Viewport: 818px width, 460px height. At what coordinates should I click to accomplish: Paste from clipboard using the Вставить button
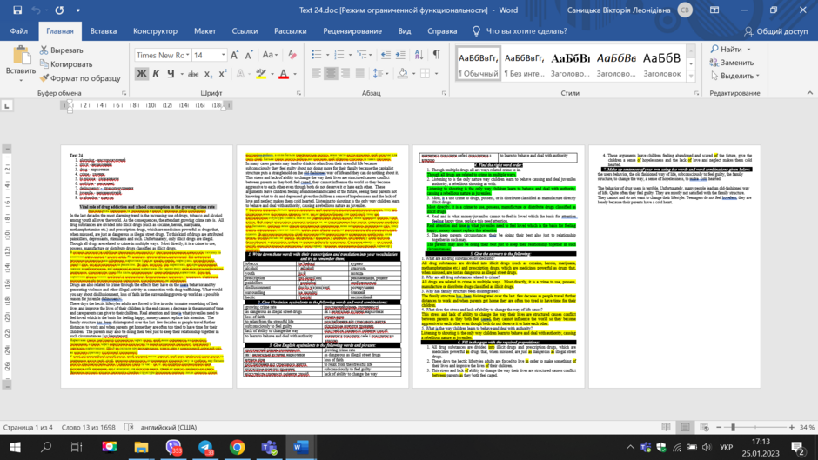pyautogui.click(x=20, y=63)
